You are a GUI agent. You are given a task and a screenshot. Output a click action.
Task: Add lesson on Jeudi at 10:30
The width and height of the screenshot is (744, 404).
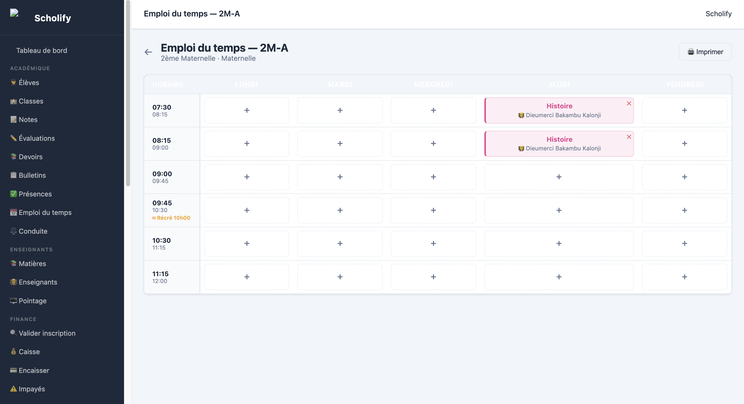click(x=559, y=244)
